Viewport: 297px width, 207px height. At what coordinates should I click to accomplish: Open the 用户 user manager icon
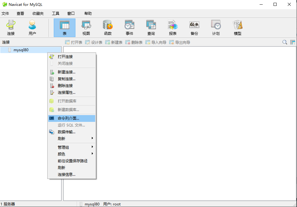pos(32,27)
